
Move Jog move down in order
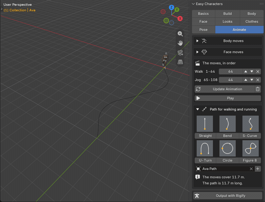coord(252,80)
